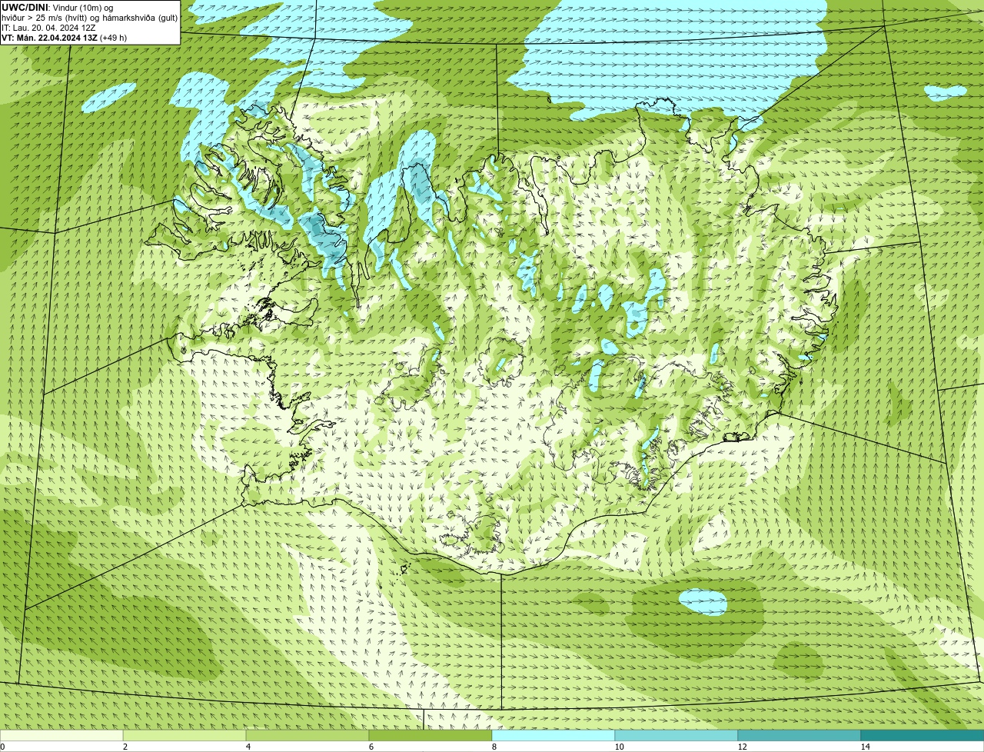Click the valid time "VT: Mán. 22.04.2024 13Z"
This screenshot has height=752, width=984.
(x=50, y=37)
